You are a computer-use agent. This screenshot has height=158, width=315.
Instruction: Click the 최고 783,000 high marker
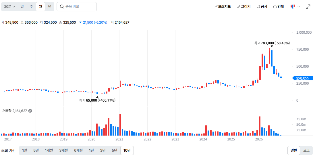(272, 43)
